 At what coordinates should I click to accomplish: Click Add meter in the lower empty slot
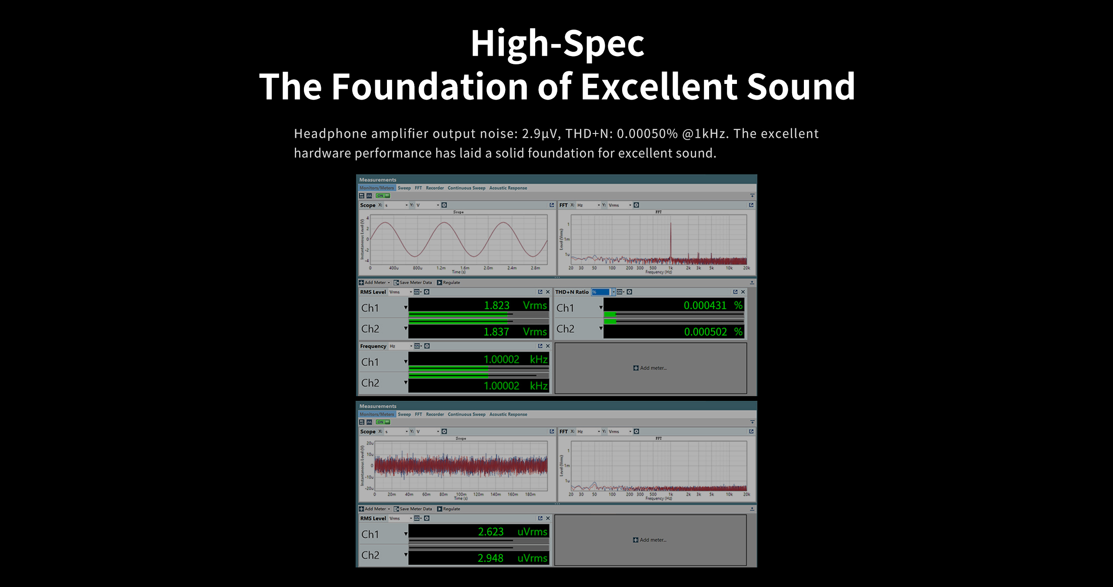650,540
